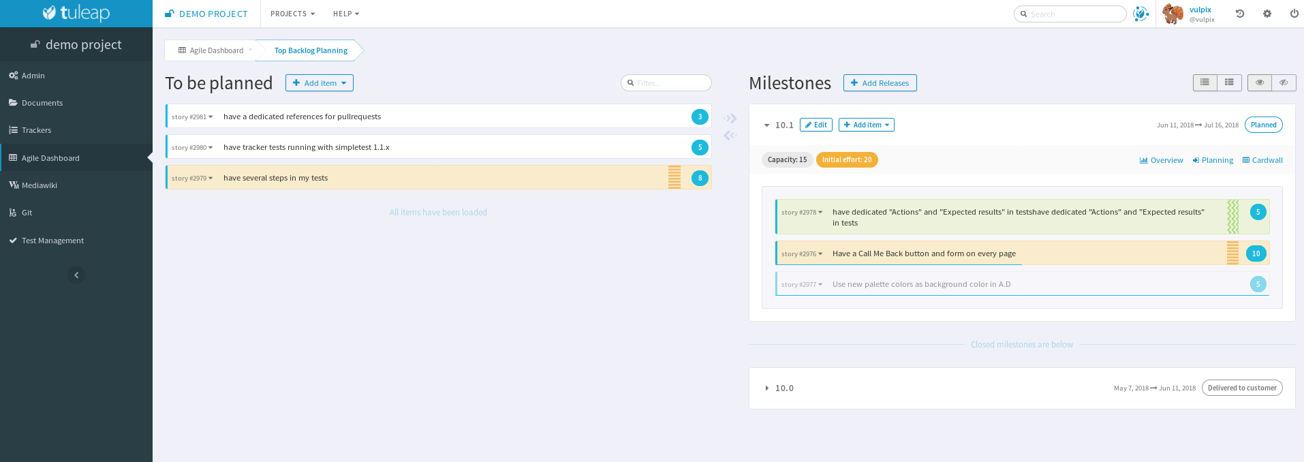
Task: Click effort badge 5 on story #2980
Action: [700, 147]
